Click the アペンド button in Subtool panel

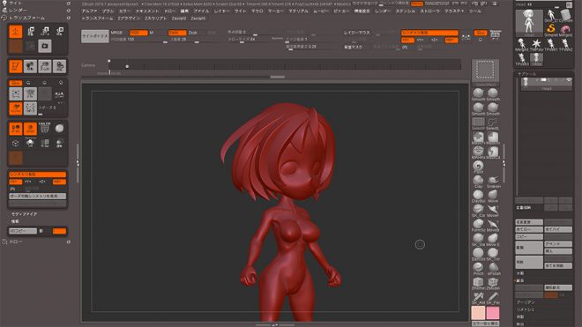pos(558,244)
